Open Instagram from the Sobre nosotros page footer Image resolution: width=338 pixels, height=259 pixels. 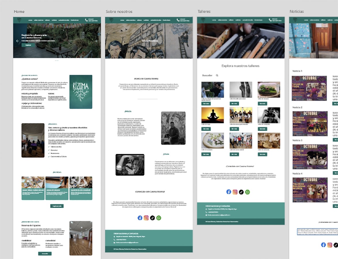146,218
